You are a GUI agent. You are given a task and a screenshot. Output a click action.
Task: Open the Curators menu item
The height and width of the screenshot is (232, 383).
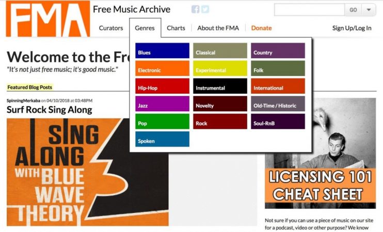coord(111,28)
